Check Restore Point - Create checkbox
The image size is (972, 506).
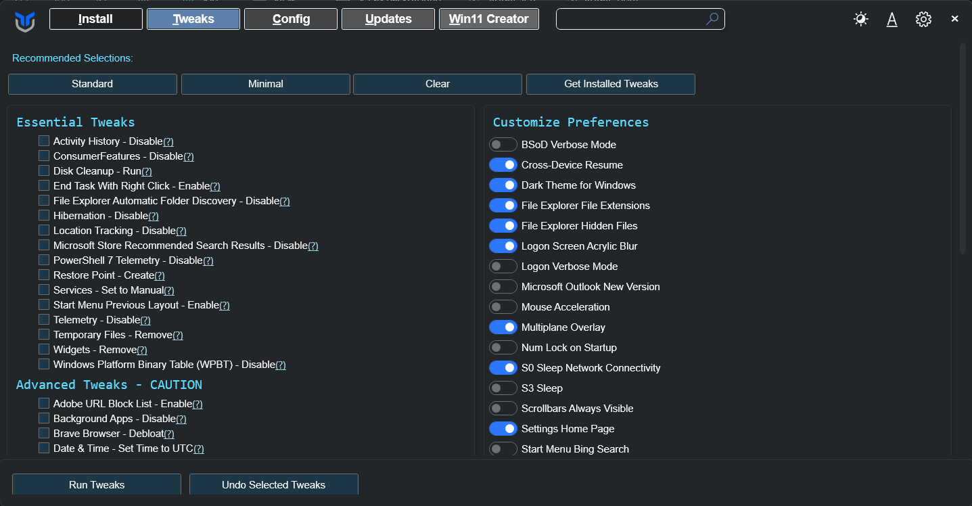click(44, 275)
